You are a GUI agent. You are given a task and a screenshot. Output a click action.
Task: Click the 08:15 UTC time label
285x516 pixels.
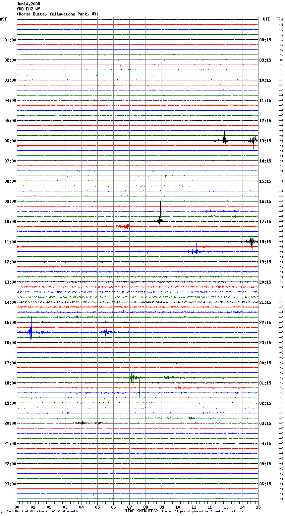point(265,40)
